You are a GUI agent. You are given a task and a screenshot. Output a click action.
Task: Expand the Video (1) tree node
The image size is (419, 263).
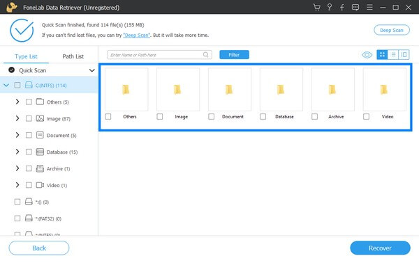click(17, 185)
